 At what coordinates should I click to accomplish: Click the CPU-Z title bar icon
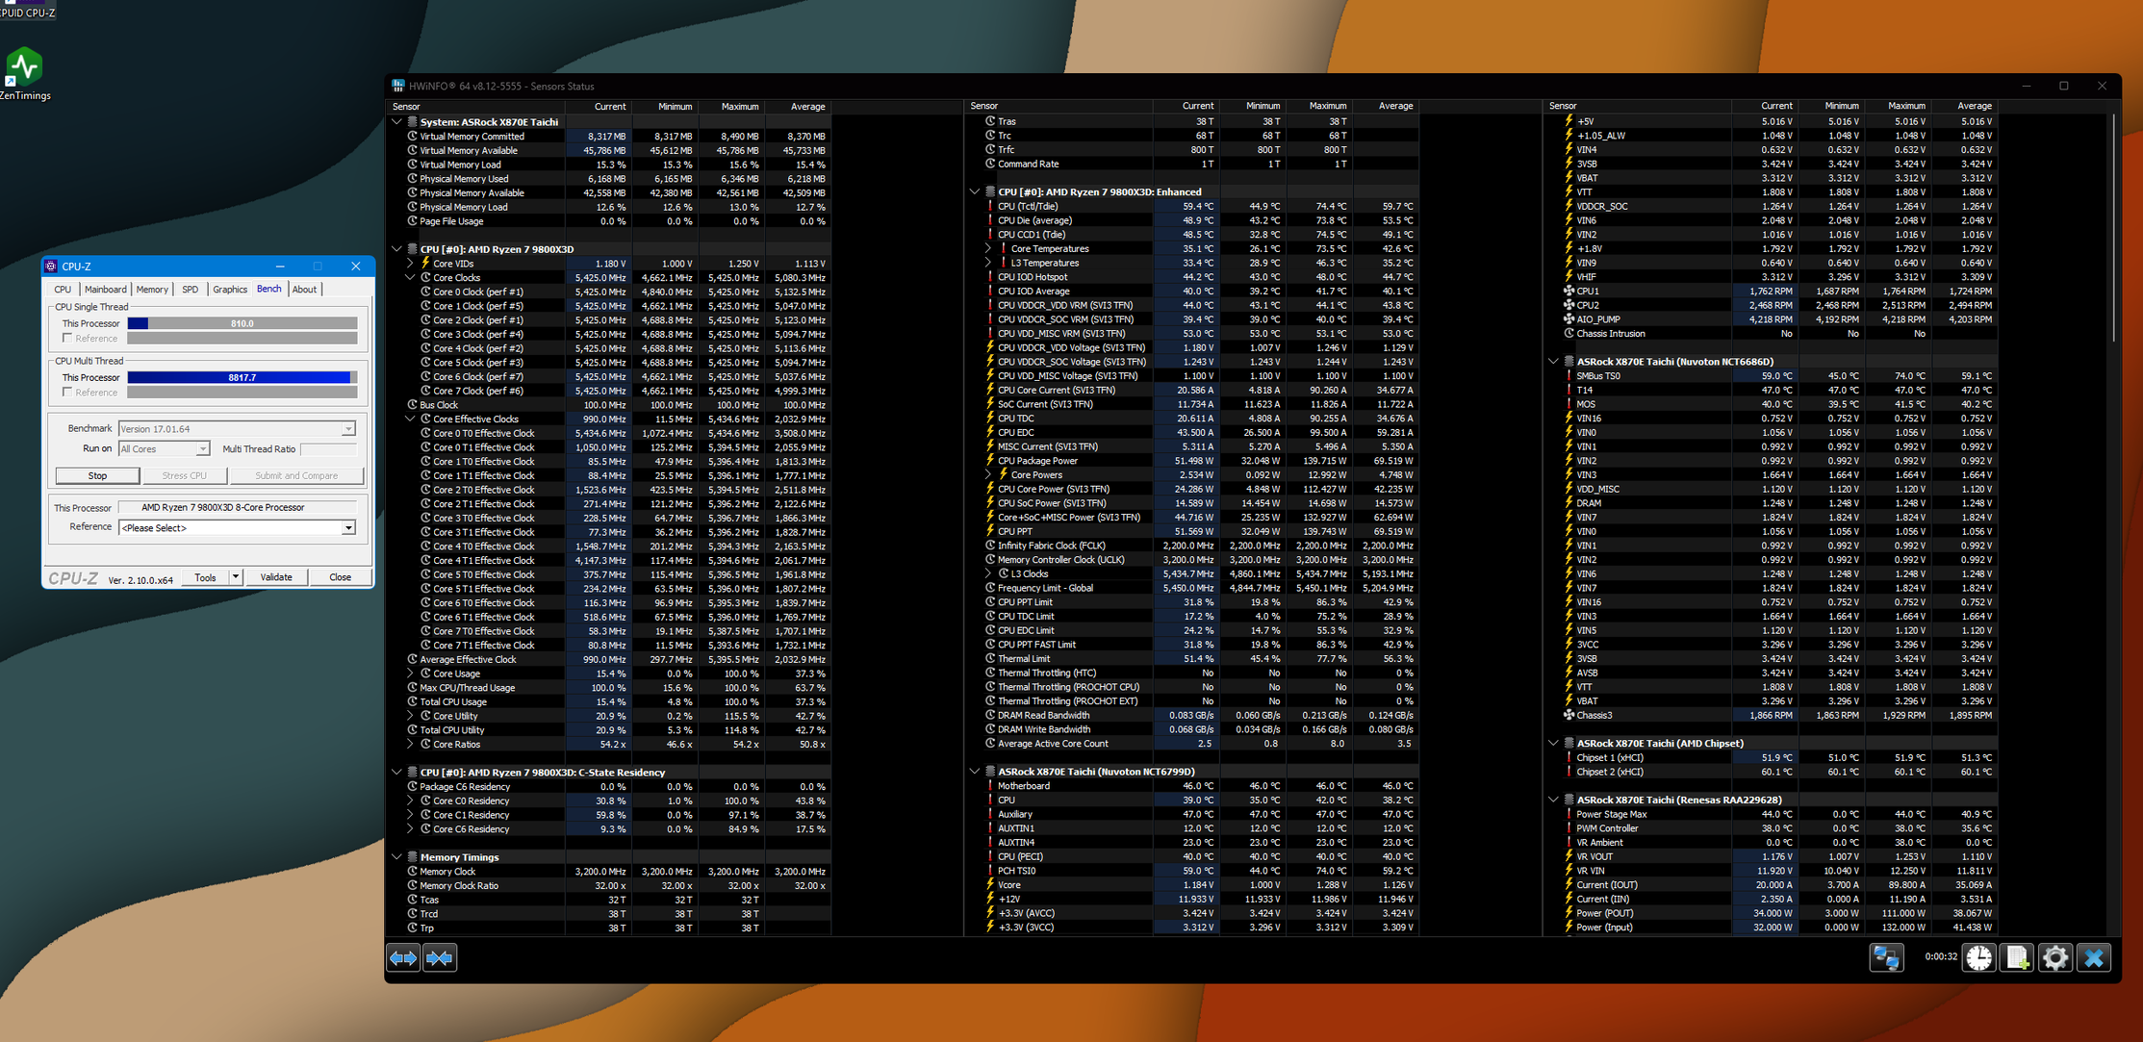tap(51, 267)
